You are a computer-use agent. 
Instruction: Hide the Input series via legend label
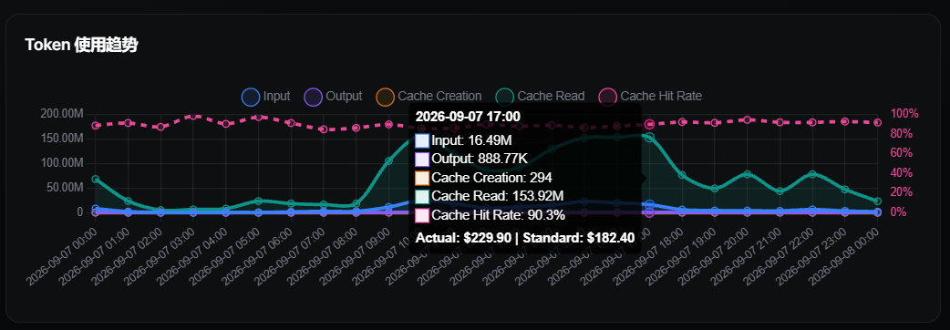click(276, 96)
